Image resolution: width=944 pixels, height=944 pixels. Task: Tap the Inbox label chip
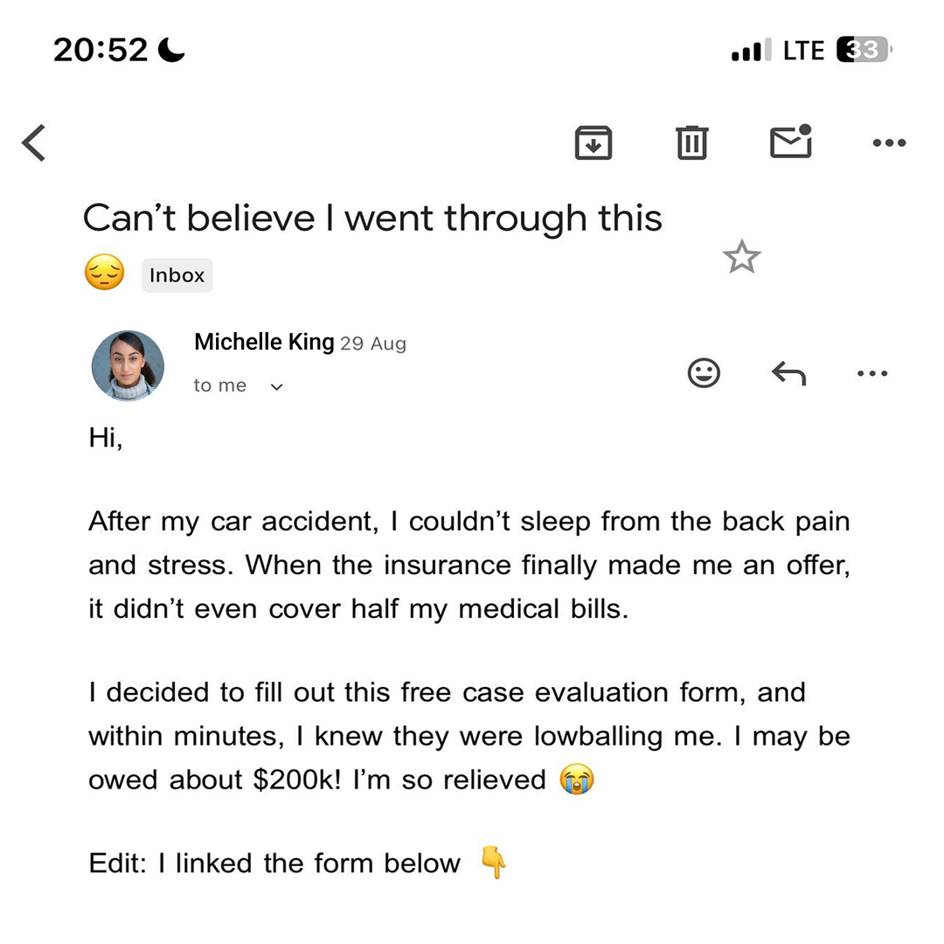pyautogui.click(x=177, y=275)
